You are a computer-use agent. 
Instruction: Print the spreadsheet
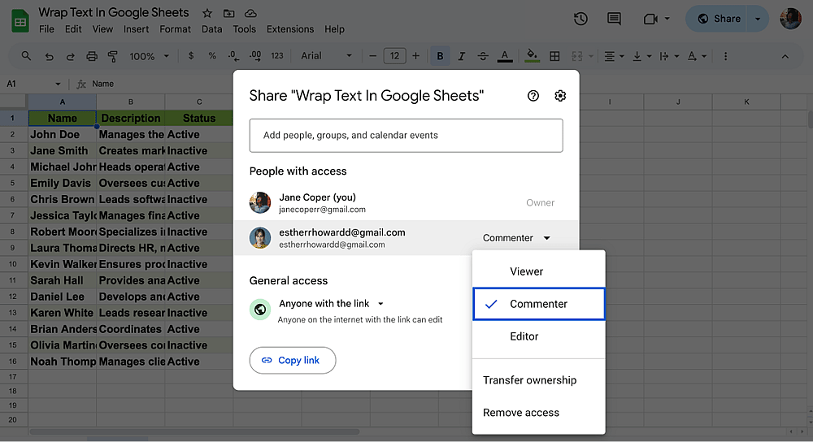[x=92, y=56]
